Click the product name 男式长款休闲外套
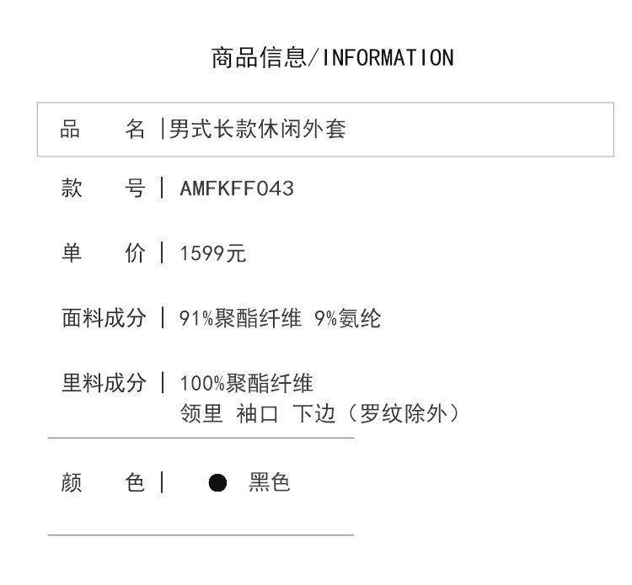This screenshot has width=632, height=585. click(x=258, y=130)
